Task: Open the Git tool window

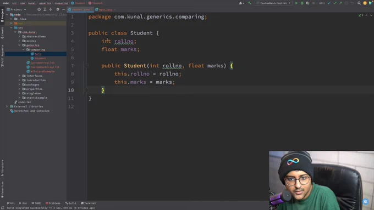Action: [x=11, y=203]
